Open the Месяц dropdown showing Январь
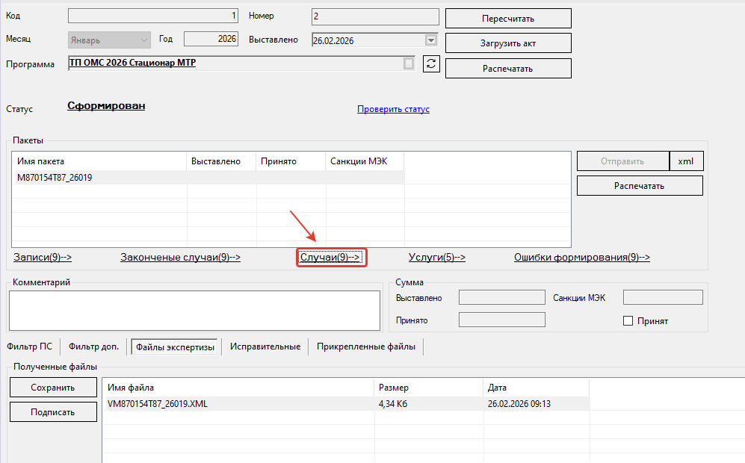 109,40
